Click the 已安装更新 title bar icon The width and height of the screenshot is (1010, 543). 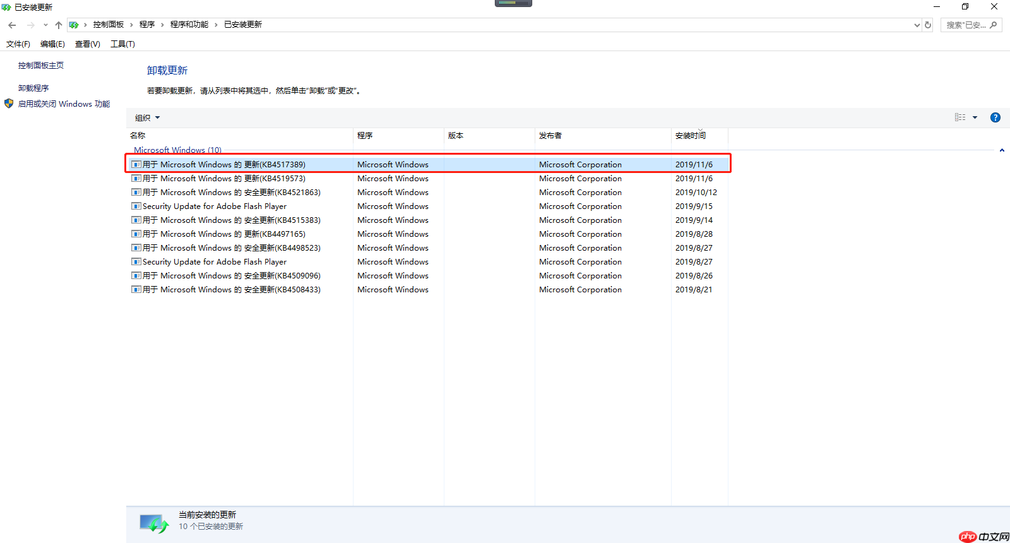pos(6,7)
